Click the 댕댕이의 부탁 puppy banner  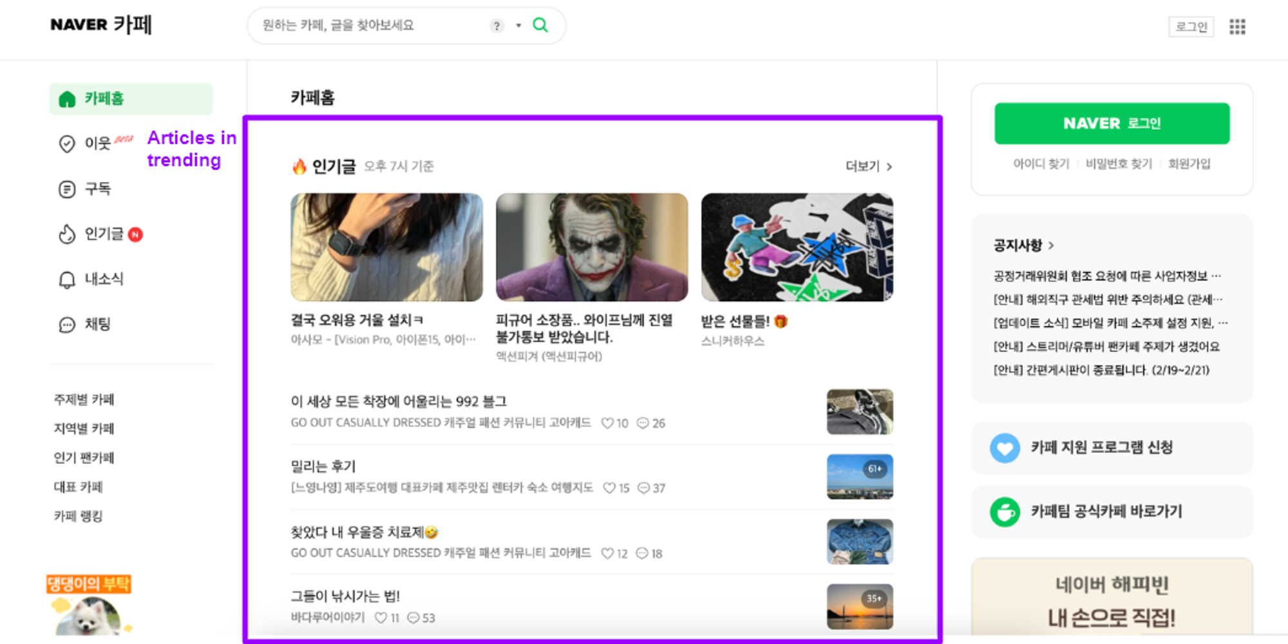(90, 605)
